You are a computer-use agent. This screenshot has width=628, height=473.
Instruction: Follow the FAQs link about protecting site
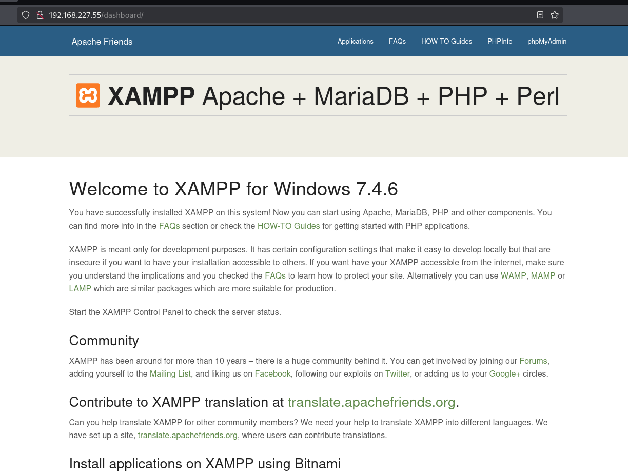click(275, 275)
